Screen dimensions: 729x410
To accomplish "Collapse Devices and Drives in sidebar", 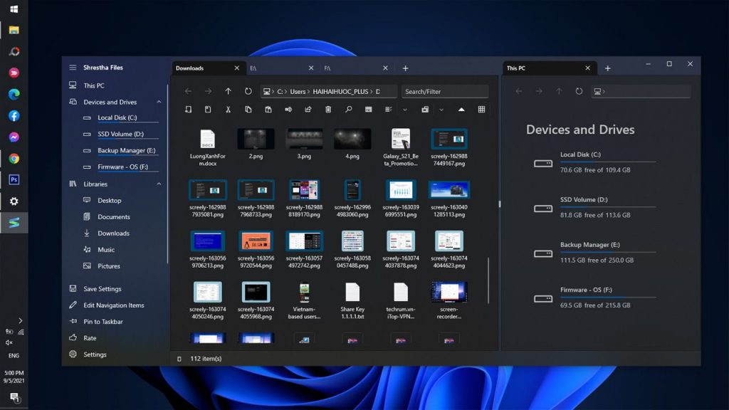I will click(159, 102).
